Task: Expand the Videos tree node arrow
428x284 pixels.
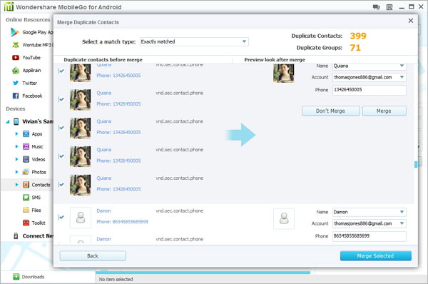Action: pyautogui.click(x=16, y=159)
